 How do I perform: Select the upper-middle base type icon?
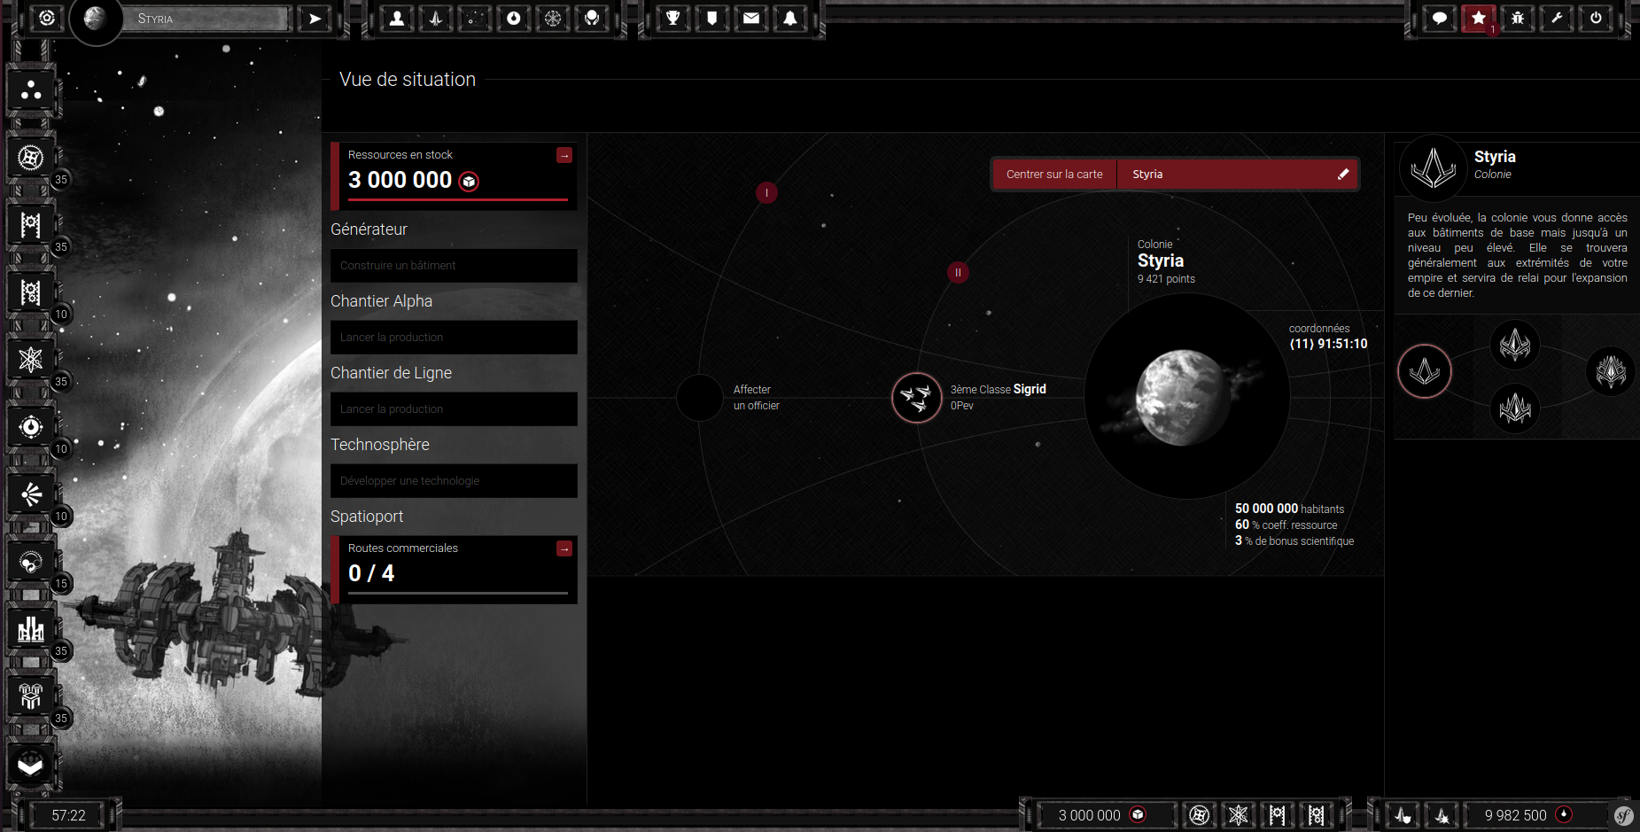(x=1515, y=344)
